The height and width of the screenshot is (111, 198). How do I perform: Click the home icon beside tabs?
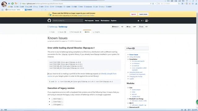click(x=2, y=10)
